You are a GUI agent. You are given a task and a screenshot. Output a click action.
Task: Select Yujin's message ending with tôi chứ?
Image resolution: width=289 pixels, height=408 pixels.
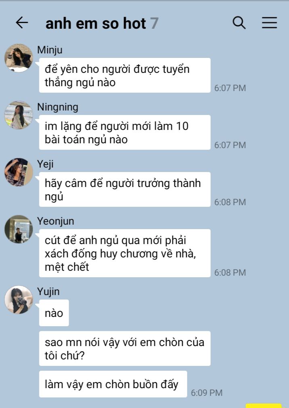pyautogui.click(x=125, y=348)
